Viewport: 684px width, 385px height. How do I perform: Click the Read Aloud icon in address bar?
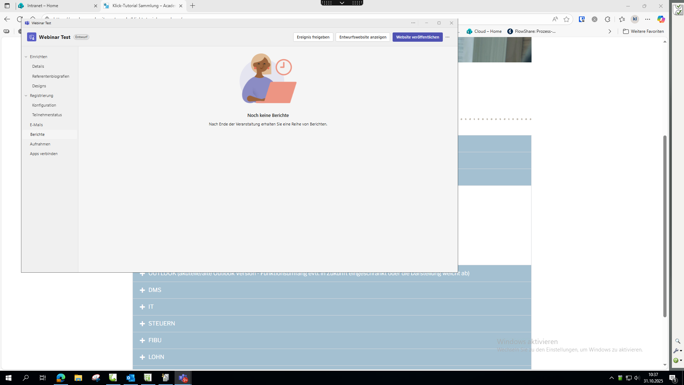555,19
